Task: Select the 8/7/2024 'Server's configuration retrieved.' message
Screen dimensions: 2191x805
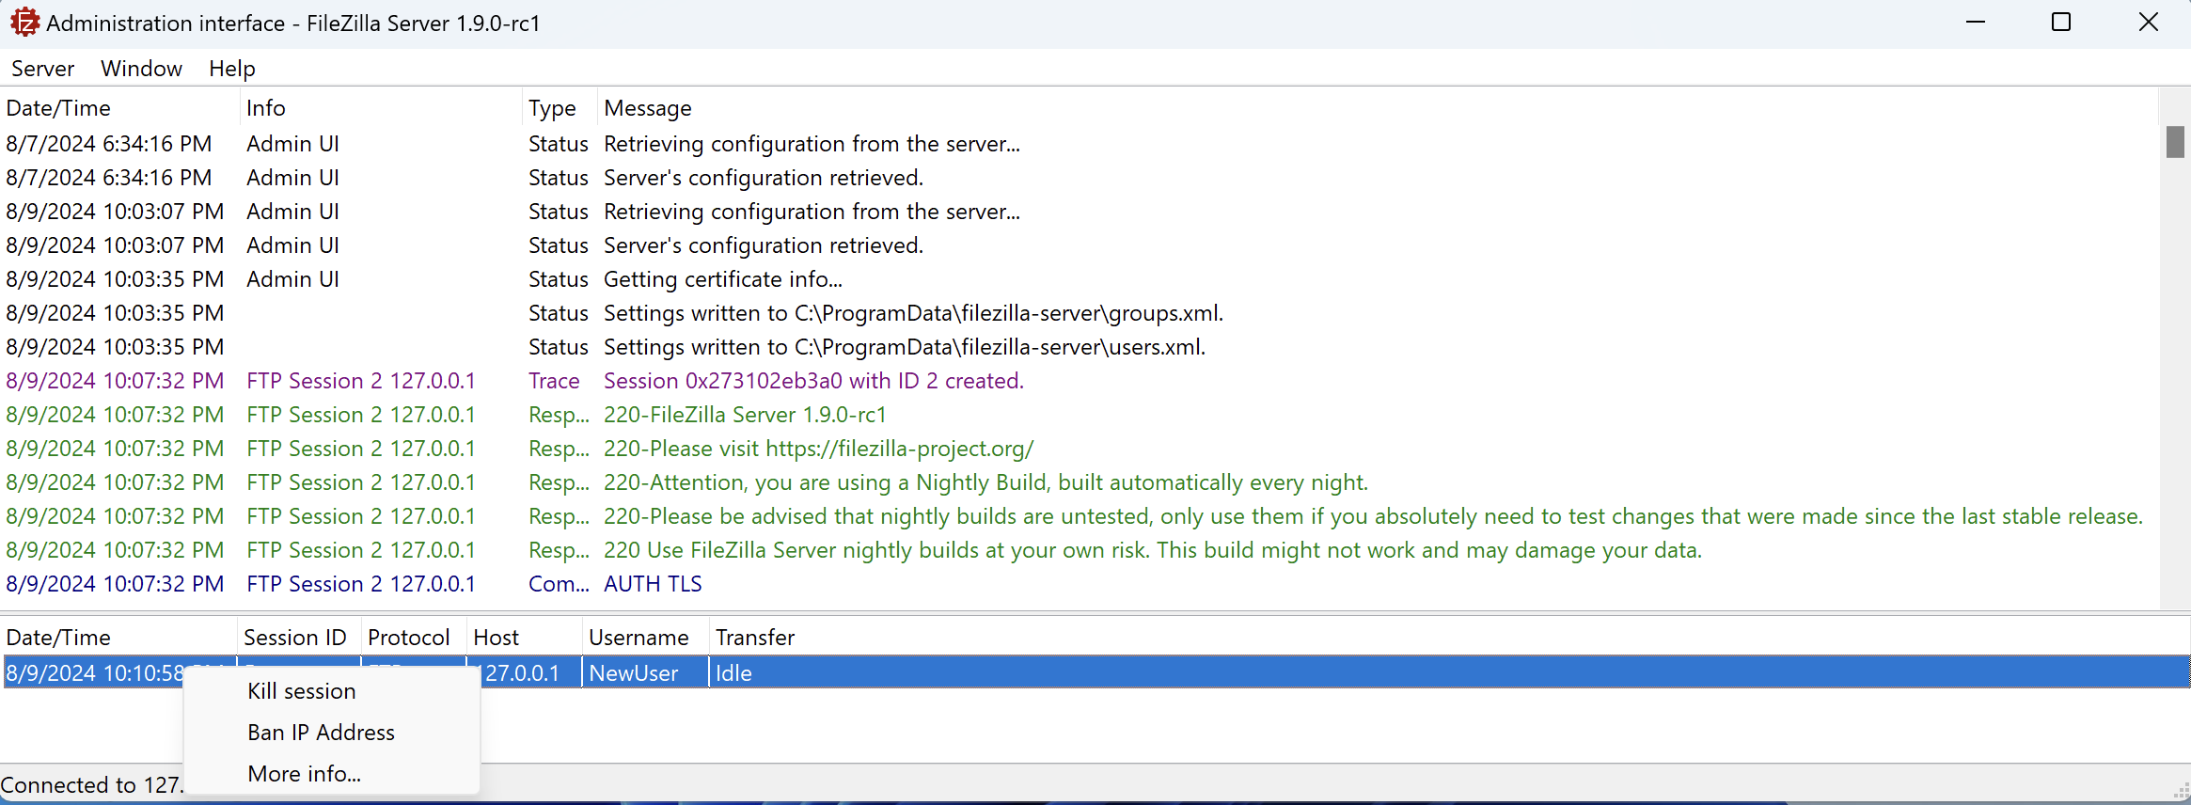Action: tap(764, 178)
